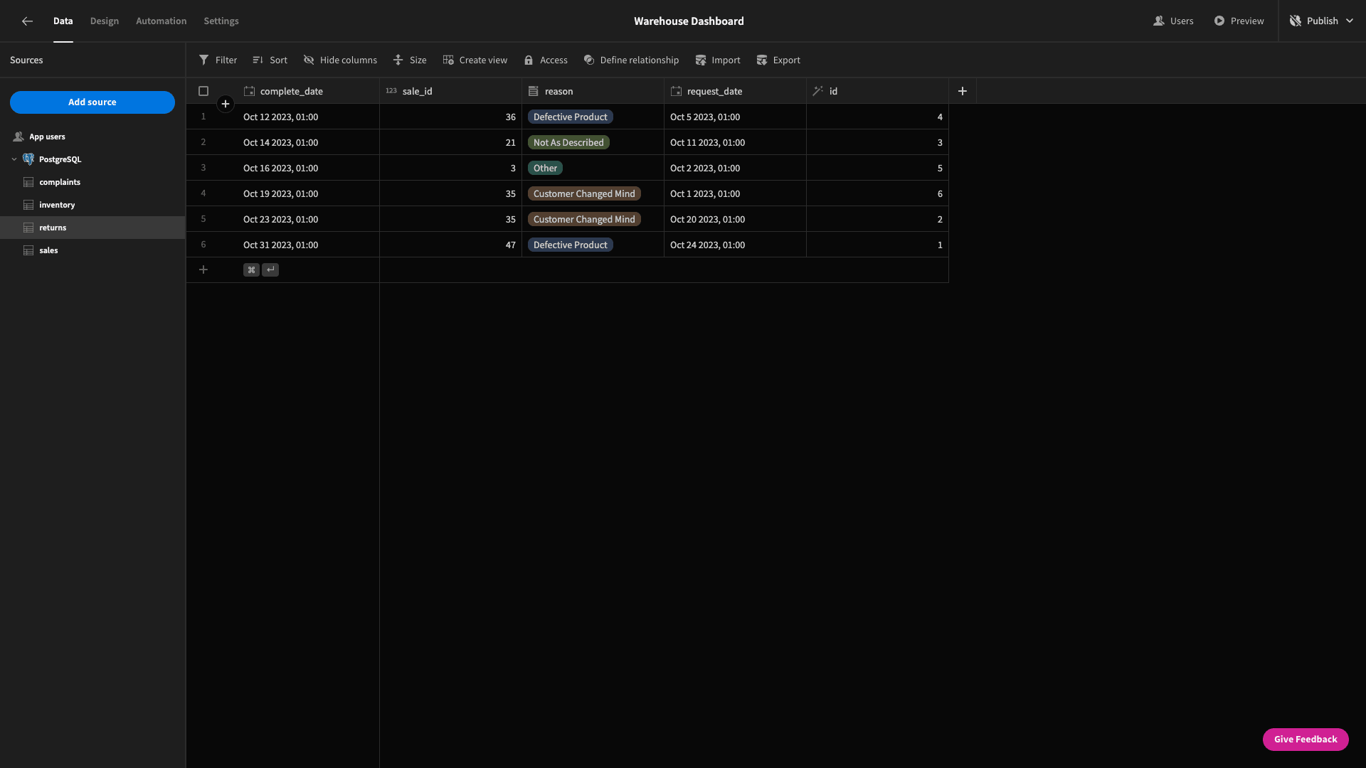Switch to the Automation tab
Screen dimensions: 1366x768
point(162,21)
